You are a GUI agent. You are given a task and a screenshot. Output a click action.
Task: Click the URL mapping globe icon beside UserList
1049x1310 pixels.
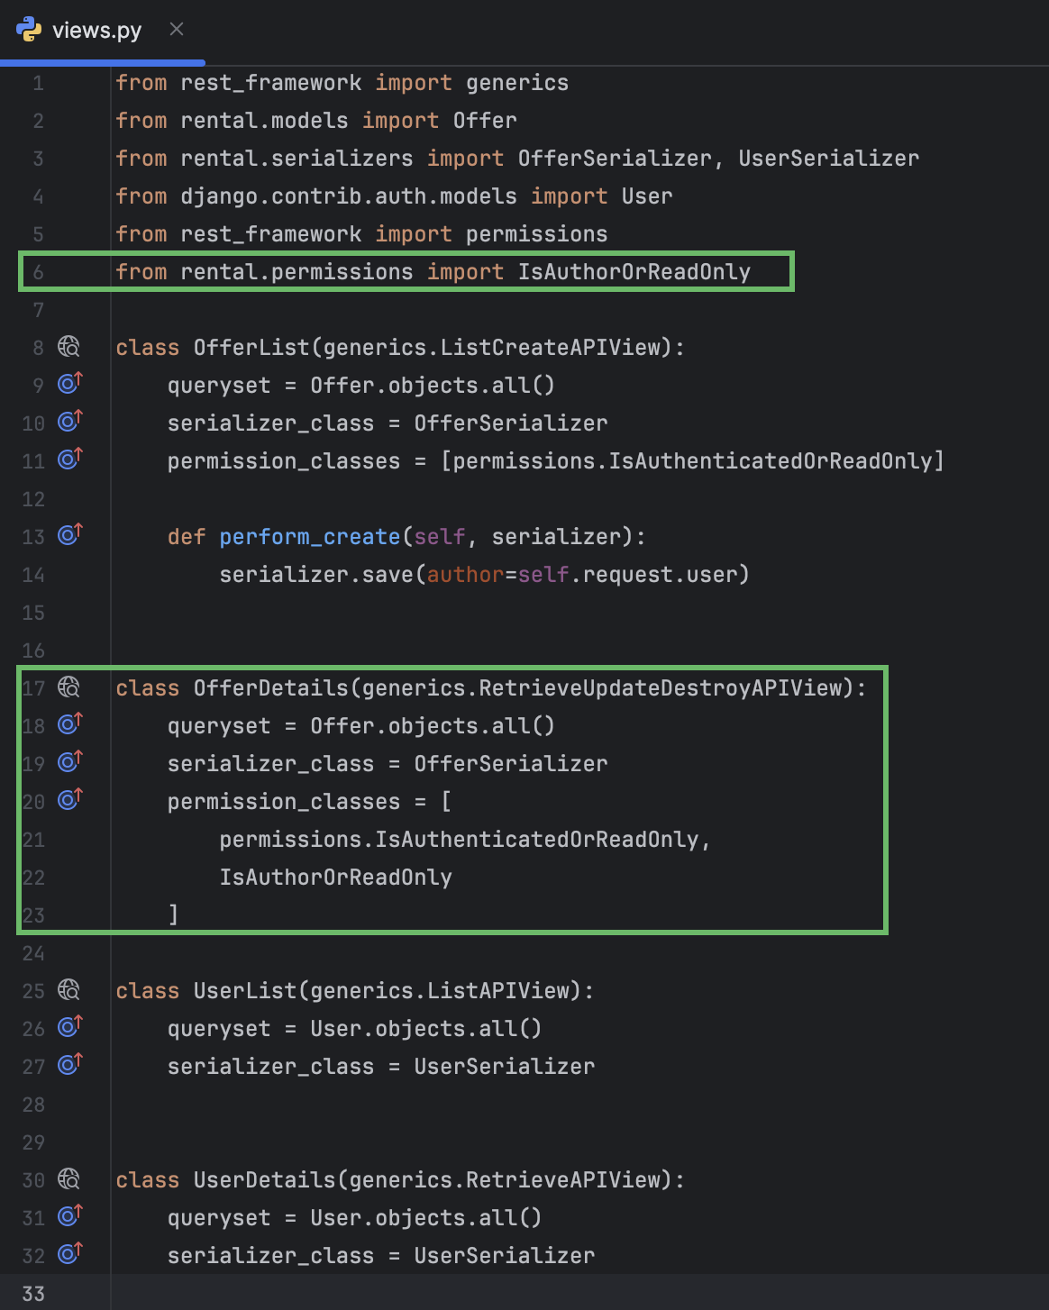(x=68, y=990)
